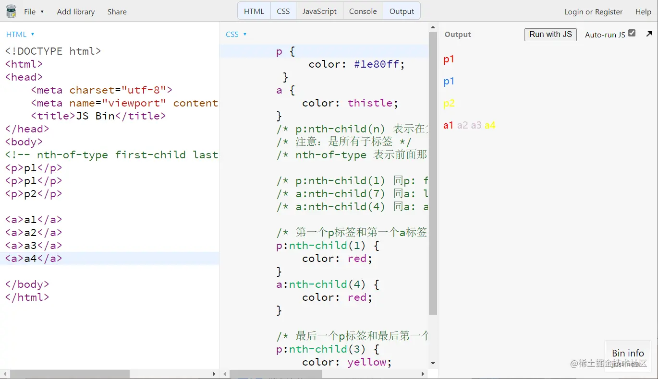Click the "color: #1e80ff;" line in CSS
The width and height of the screenshot is (658, 379).
click(x=357, y=64)
